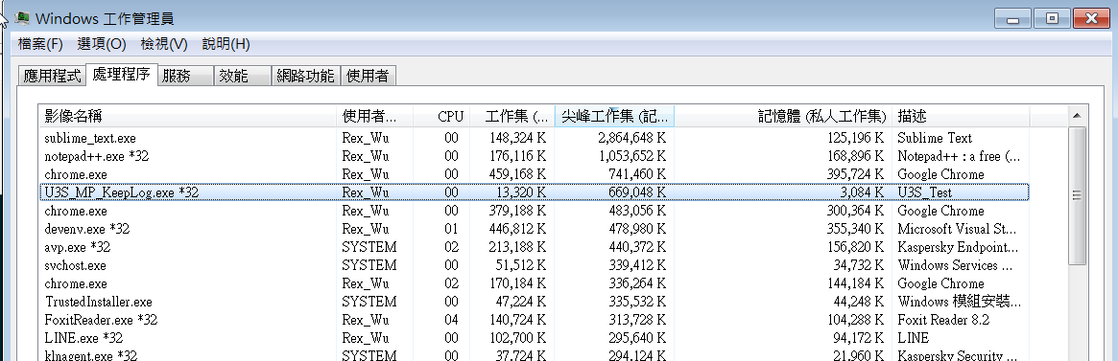This screenshot has width=1118, height=361.
Task: Sort by the 描述 column header
Action: click(961, 116)
